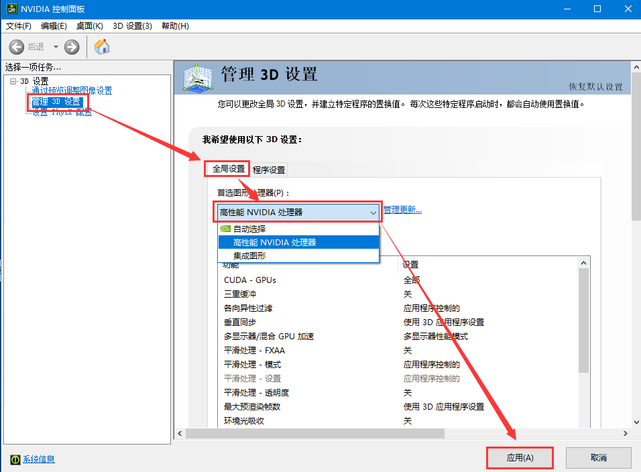Close the NVIDIA control panel window
This screenshot has width=641, height=472.
628,9
